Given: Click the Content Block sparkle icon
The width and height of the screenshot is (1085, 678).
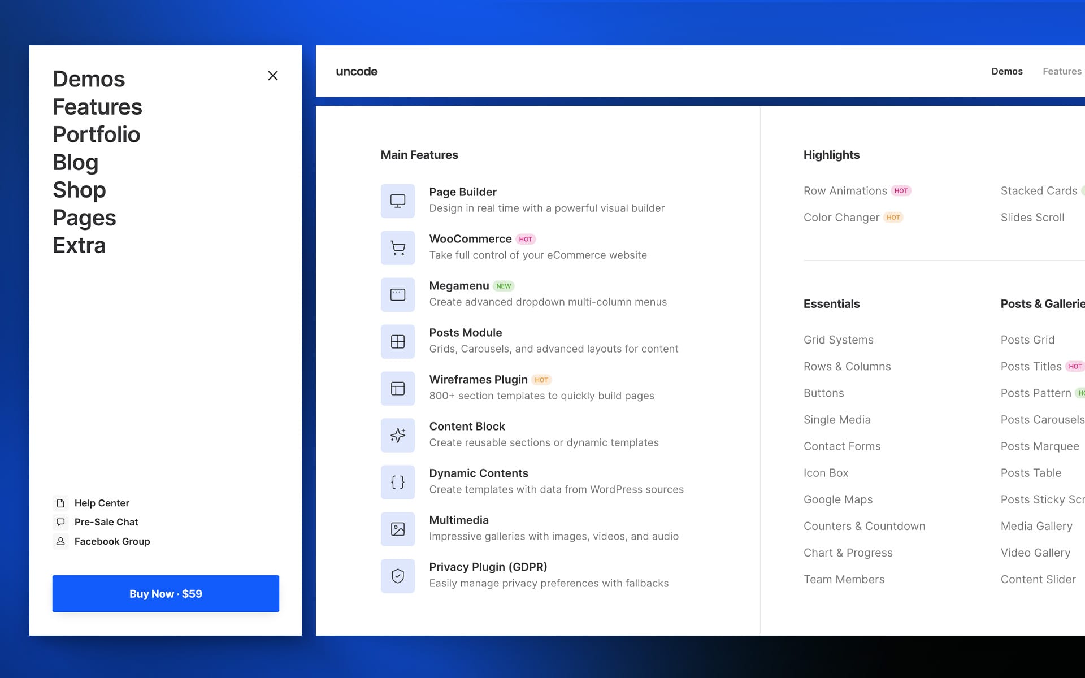Looking at the screenshot, I should (398, 435).
